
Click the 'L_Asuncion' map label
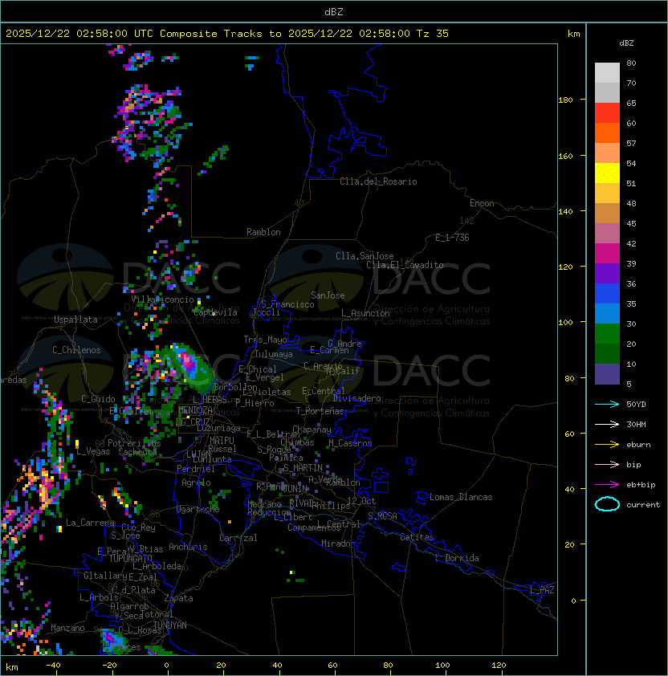pyautogui.click(x=365, y=313)
